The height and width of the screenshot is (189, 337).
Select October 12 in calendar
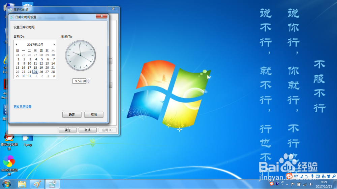tap(41, 64)
